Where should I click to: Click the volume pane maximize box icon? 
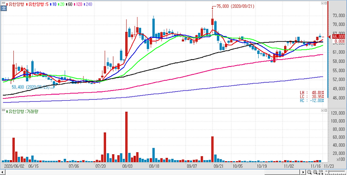click(x=325, y=110)
